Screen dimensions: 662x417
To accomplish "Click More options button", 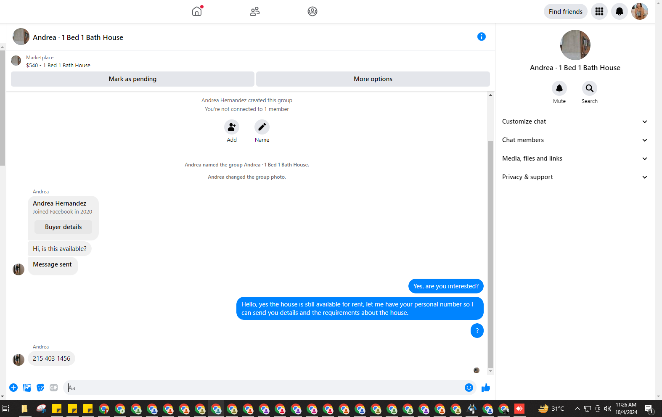I will tap(373, 79).
